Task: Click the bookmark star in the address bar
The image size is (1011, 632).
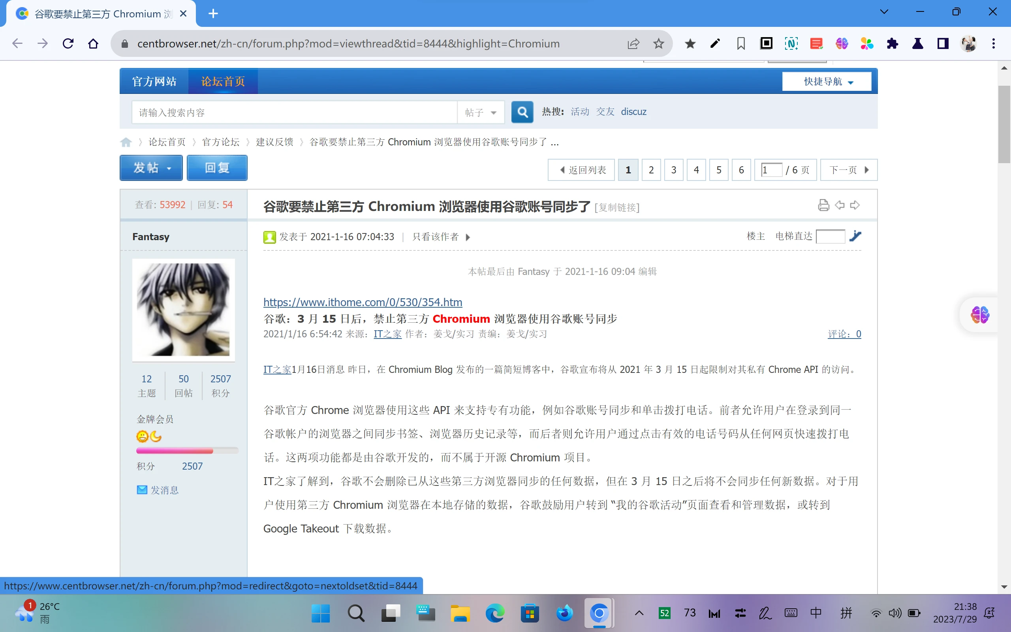Action: point(659,43)
